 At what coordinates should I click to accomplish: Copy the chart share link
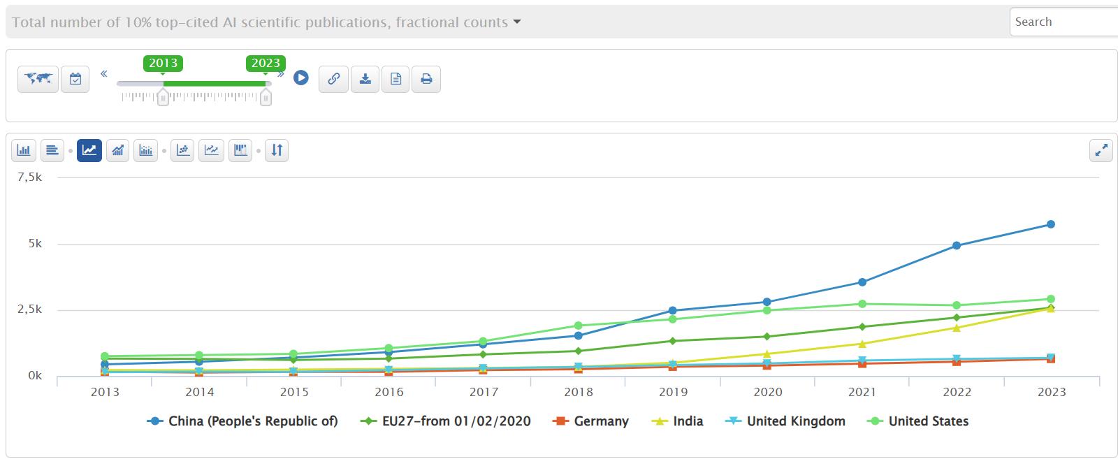pos(333,79)
